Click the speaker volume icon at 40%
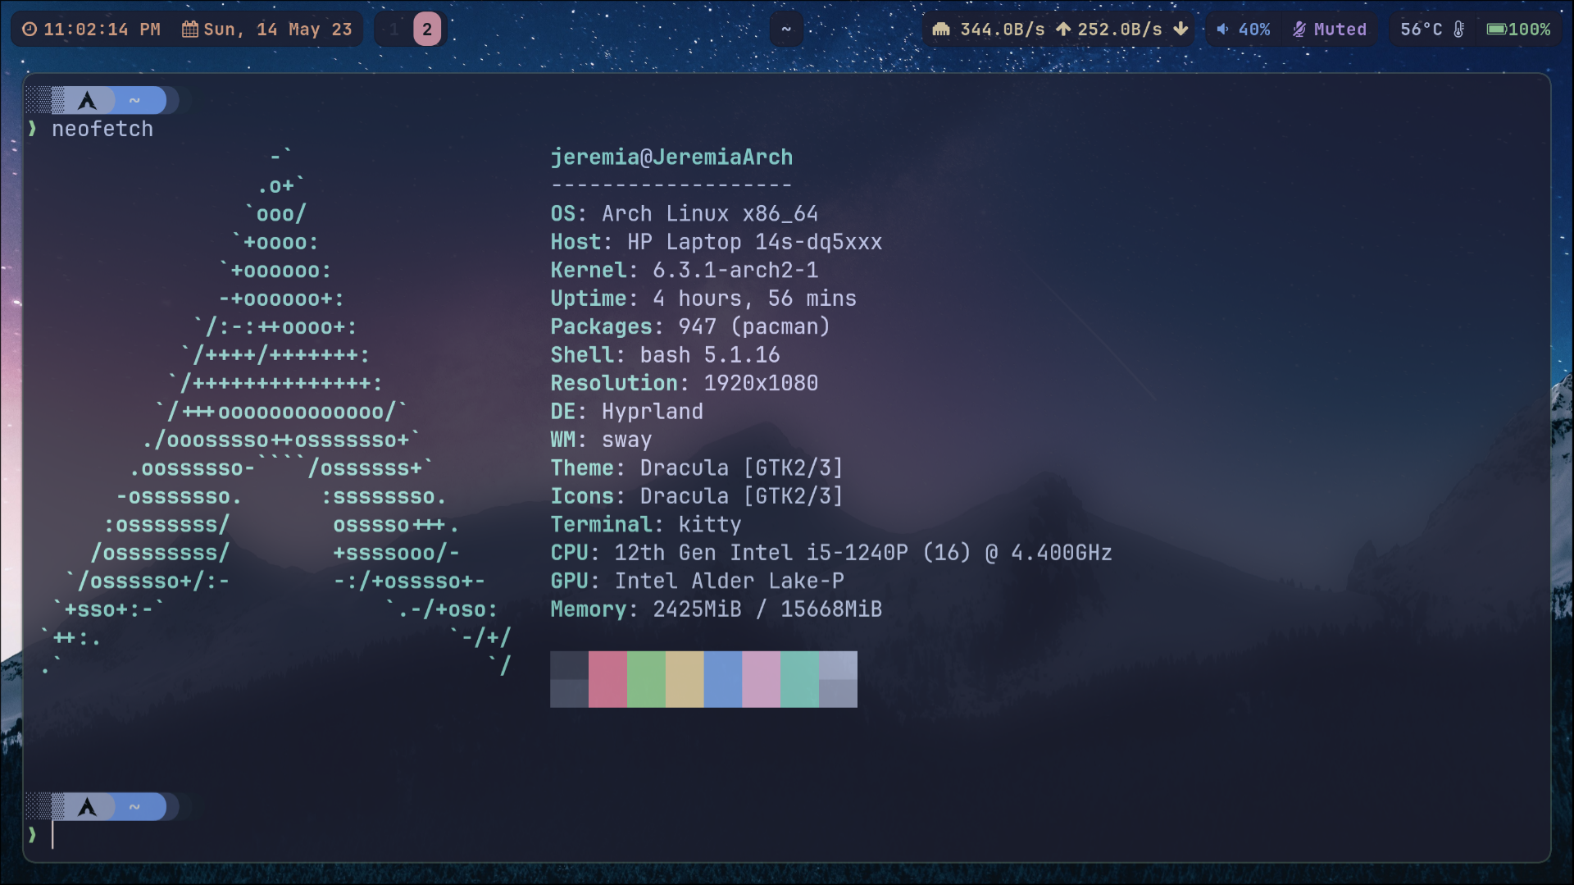1574x885 pixels. 1222,30
